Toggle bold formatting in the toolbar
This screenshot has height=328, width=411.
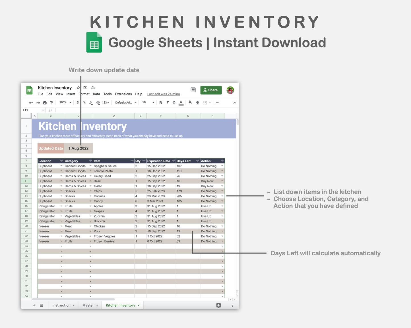pos(161,102)
